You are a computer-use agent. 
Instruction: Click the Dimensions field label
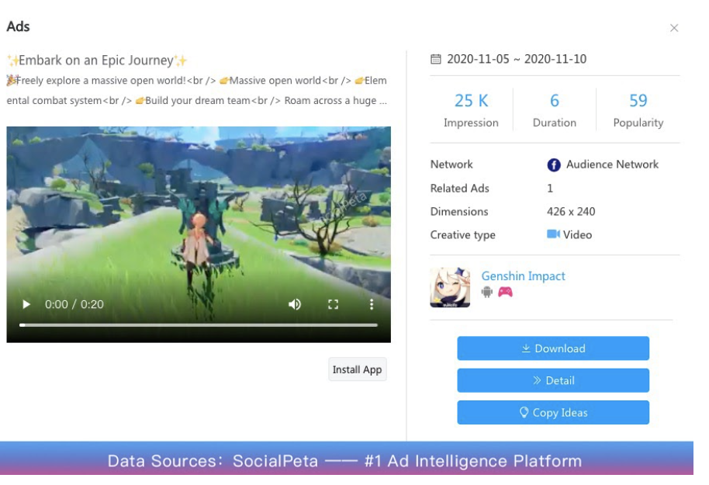point(459,211)
